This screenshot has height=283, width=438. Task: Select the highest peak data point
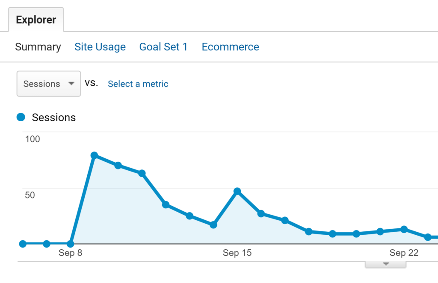pyautogui.click(x=95, y=155)
